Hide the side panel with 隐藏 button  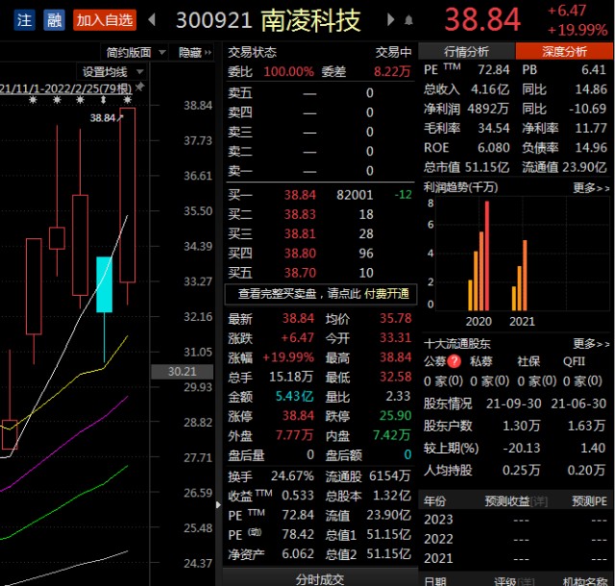[194, 52]
